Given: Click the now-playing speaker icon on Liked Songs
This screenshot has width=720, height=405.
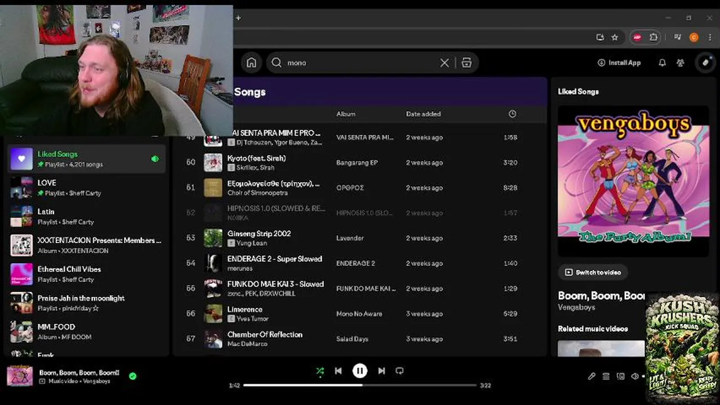Looking at the screenshot, I should (155, 159).
